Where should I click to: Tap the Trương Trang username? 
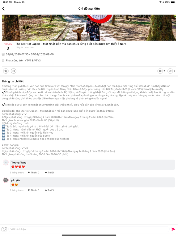pos(19,163)
